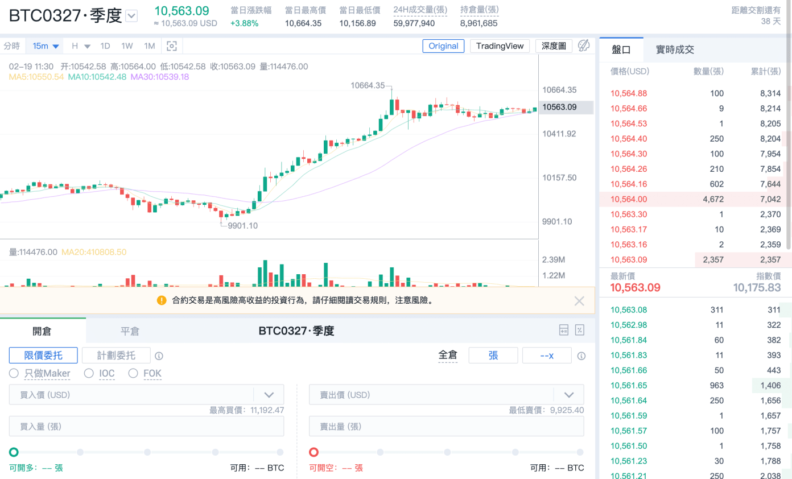Click ask price 10,564.88 in order book

629,93
